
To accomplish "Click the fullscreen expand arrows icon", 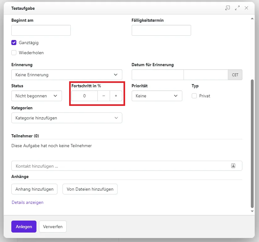I will 237,8.
